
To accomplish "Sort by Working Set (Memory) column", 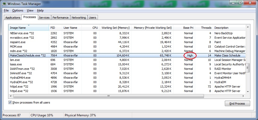I will click(x=115, y=28).
